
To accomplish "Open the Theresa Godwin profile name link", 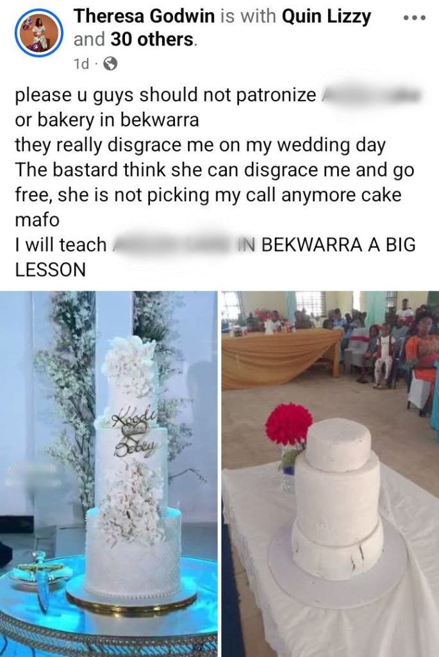I will [x=144, y=16].
